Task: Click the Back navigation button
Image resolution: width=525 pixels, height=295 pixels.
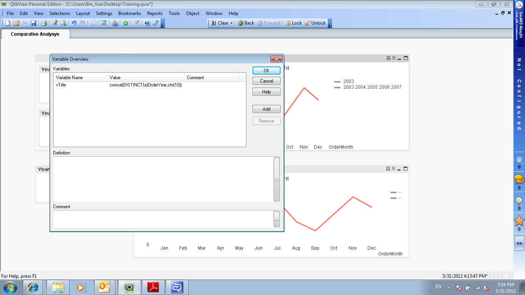Action: click(x=246, y=23)
